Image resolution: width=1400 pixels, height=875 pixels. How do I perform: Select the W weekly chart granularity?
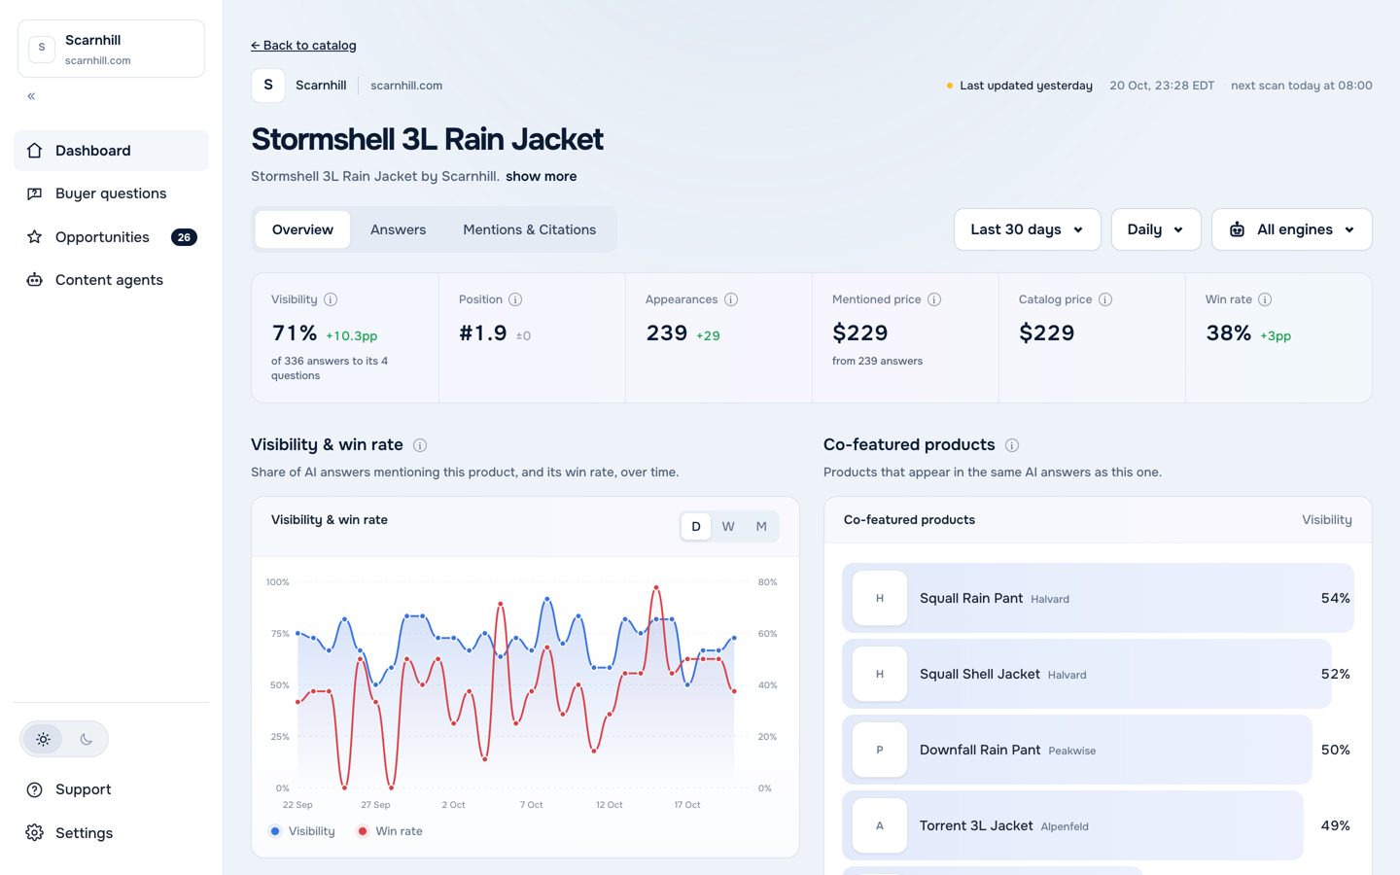(x=728, y=527)
